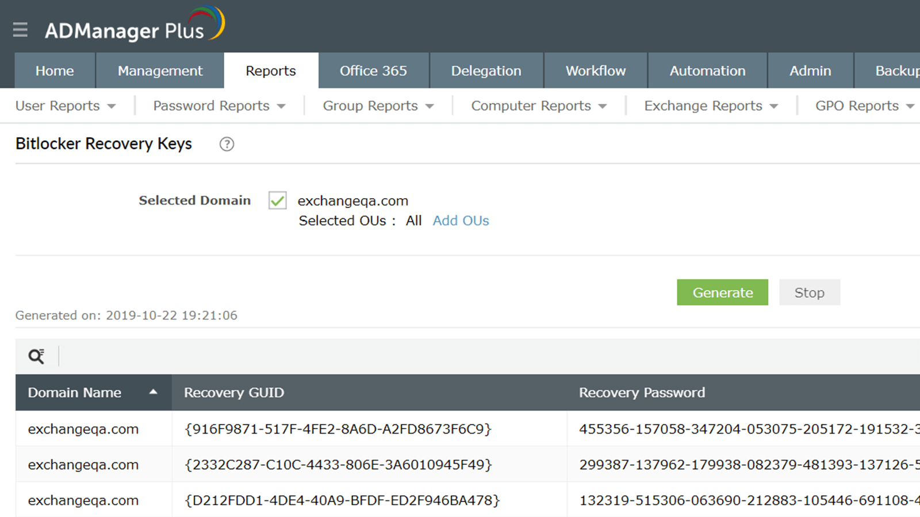Screen dimensions: 920x517
Task: Click exchangeqa.com in the 2332C287 row
Action: (83, 465)
